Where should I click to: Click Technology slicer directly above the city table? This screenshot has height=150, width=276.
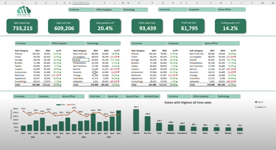tap(103, 43)
